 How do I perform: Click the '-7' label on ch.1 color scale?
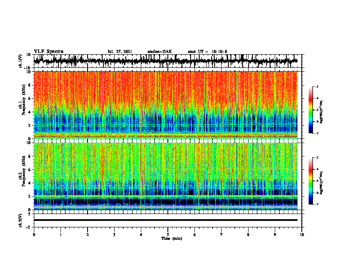click(x=316, y=133)
